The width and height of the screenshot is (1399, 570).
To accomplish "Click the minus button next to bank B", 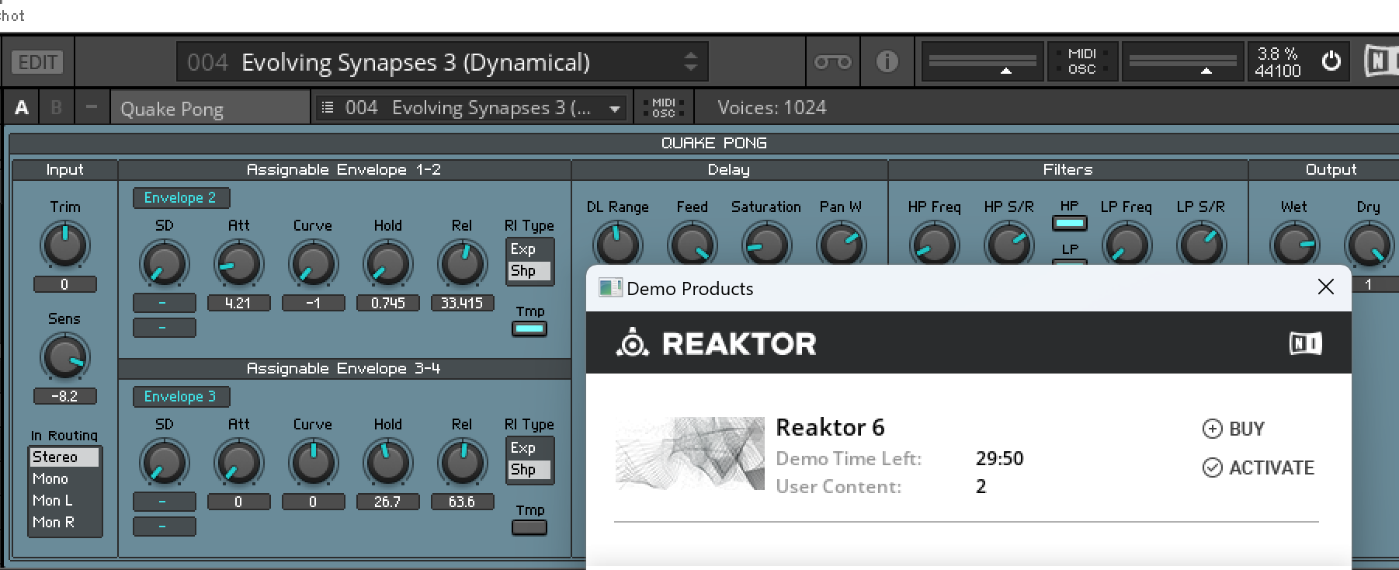I will click(x=92, y=108).
